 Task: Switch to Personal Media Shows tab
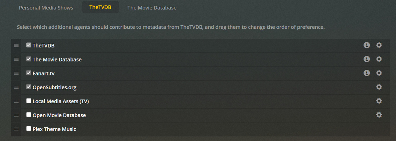(46, 7)
